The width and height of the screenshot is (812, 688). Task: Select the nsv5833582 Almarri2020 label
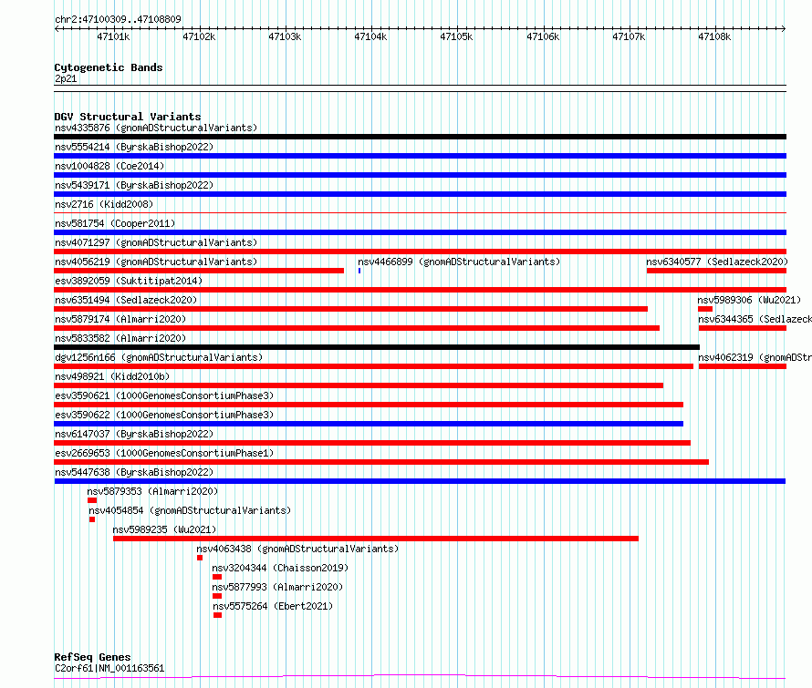tap(120, 338)
